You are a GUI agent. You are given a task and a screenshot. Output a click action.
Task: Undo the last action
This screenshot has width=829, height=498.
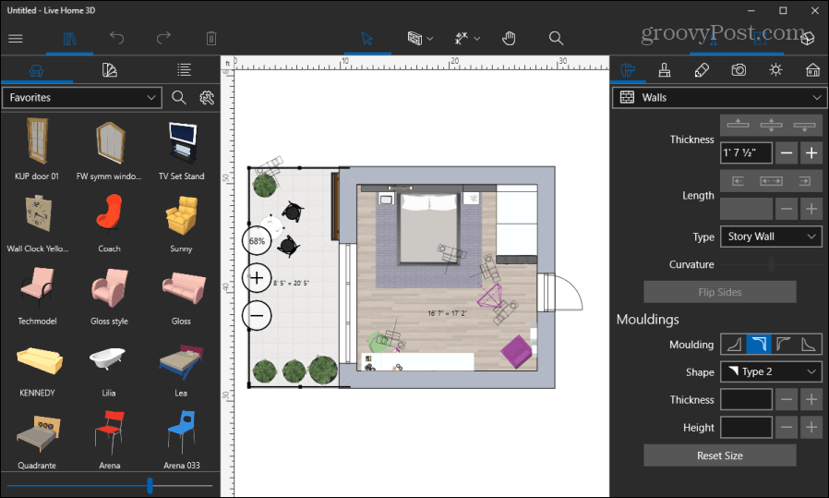pos(117,38)
